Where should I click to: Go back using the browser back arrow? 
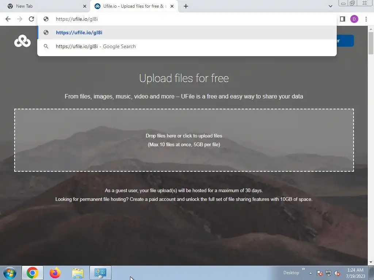pos(8,19)
